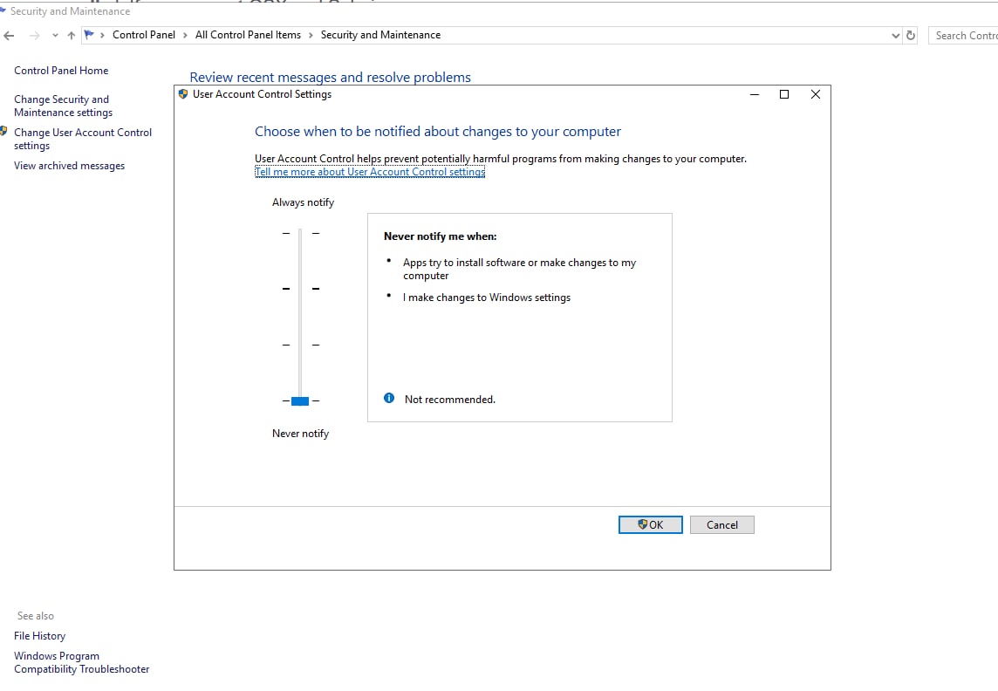Click the Always notify label
This screenshot has height=691, width=998.
[303, 202]
